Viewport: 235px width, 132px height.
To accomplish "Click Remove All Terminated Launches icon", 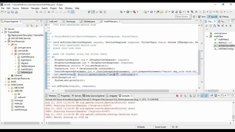I will [x=185, y=96].
